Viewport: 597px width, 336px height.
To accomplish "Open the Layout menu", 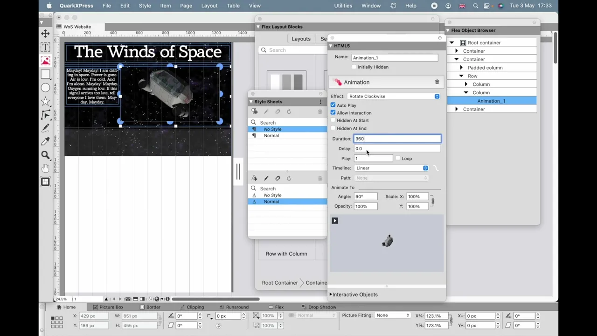I will 209,6.
